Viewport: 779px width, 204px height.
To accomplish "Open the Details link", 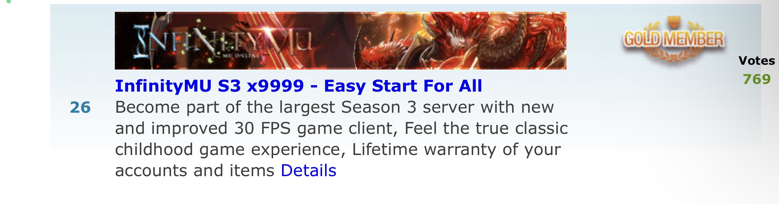I will [308, 170].
